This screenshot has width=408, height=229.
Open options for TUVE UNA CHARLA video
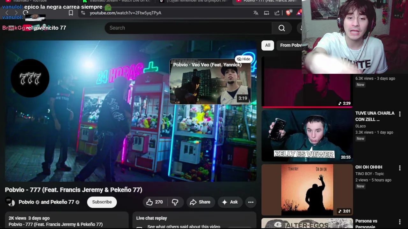(x=400, y=114)
